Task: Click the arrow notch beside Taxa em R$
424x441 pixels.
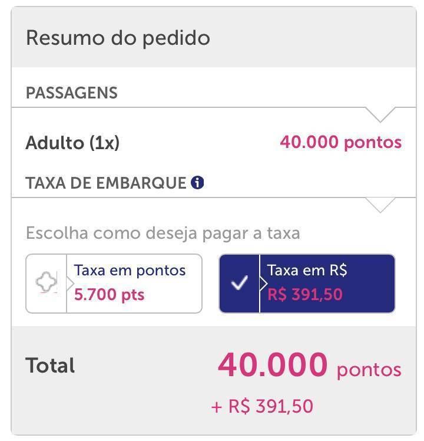Action: 264,284
